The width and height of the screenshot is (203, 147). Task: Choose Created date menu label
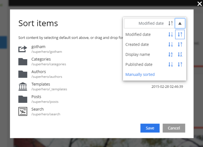137,44
